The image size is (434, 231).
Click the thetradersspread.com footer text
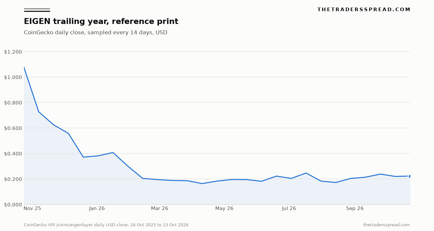click(387, 225)
